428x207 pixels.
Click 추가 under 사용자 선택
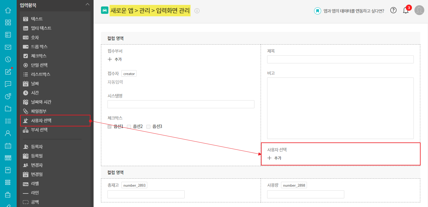click(x=274, y=158)
